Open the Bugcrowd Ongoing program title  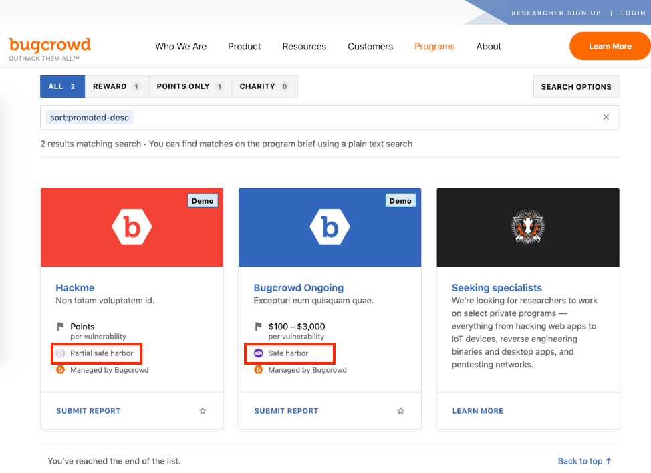click(299, 287)
